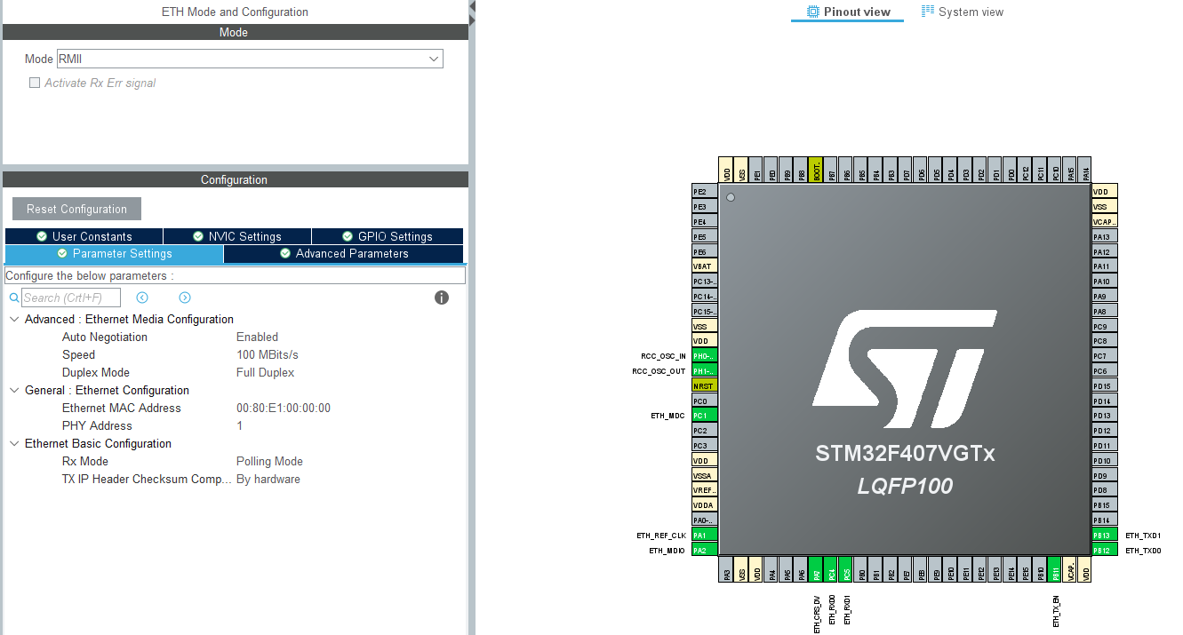Click the check icon on Advanced Parameters tab
1183x635 pixels.
pyautogui.click(x=285, y=253)
